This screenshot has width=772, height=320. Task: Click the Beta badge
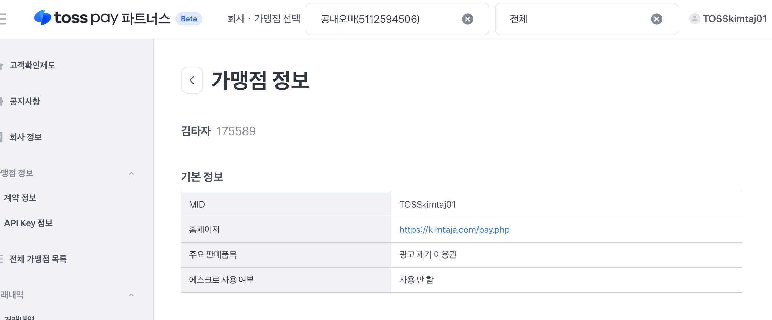tap(189, 19)
